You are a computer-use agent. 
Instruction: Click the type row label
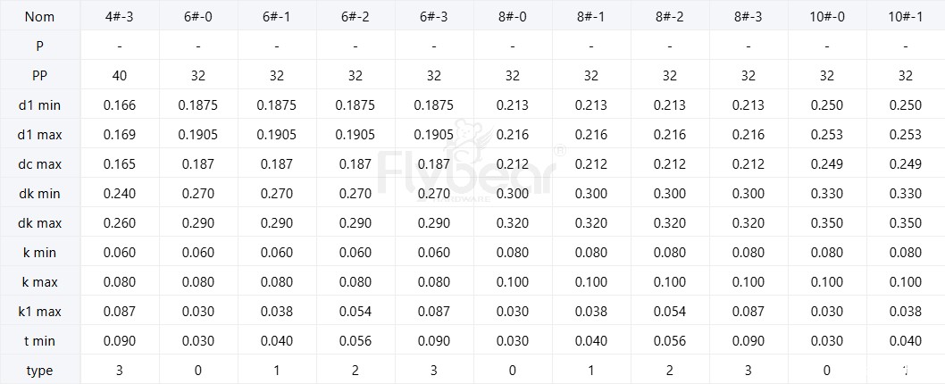click(39, 371)
